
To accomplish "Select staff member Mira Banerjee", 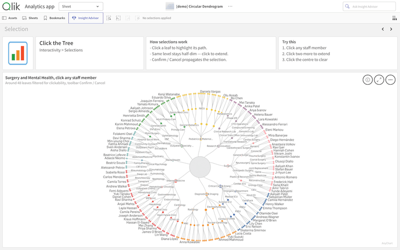I will (277, 135).
